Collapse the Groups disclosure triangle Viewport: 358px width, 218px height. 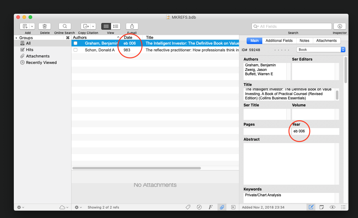(16, 38)
